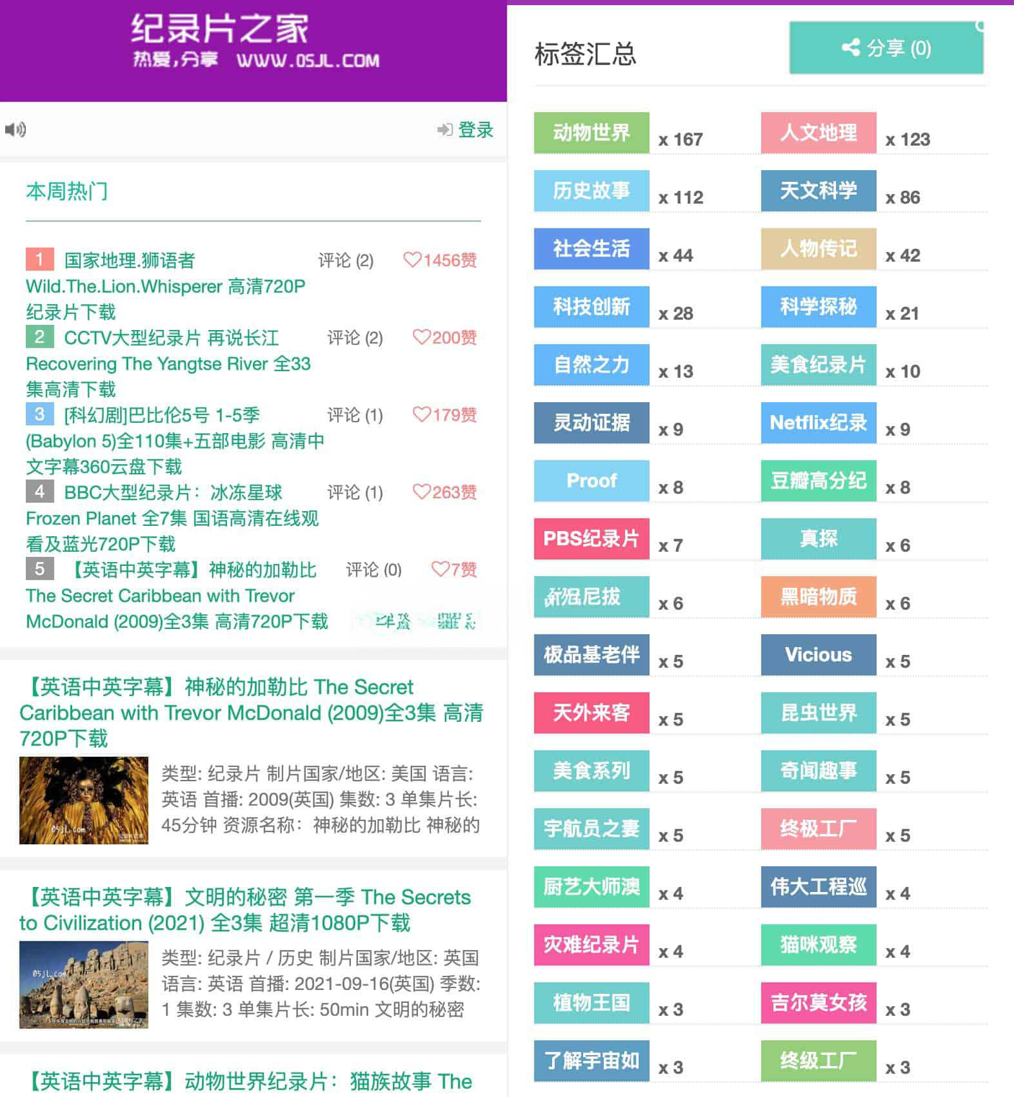
Task: Select the Netflix纪录 tag
Action: coord(819,423)
